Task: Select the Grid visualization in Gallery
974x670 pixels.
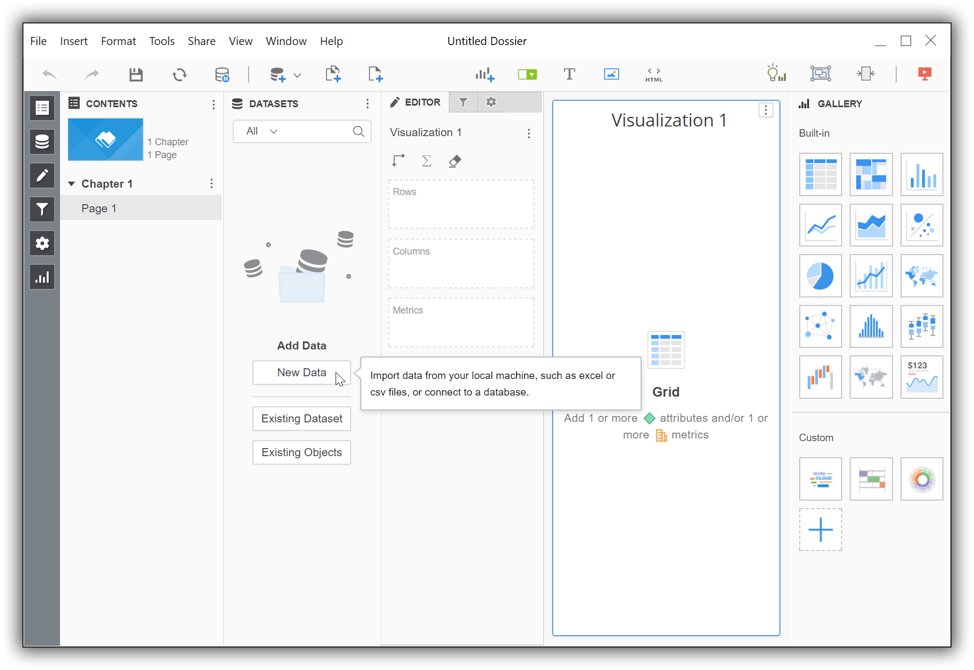Action: pos(820,174)
